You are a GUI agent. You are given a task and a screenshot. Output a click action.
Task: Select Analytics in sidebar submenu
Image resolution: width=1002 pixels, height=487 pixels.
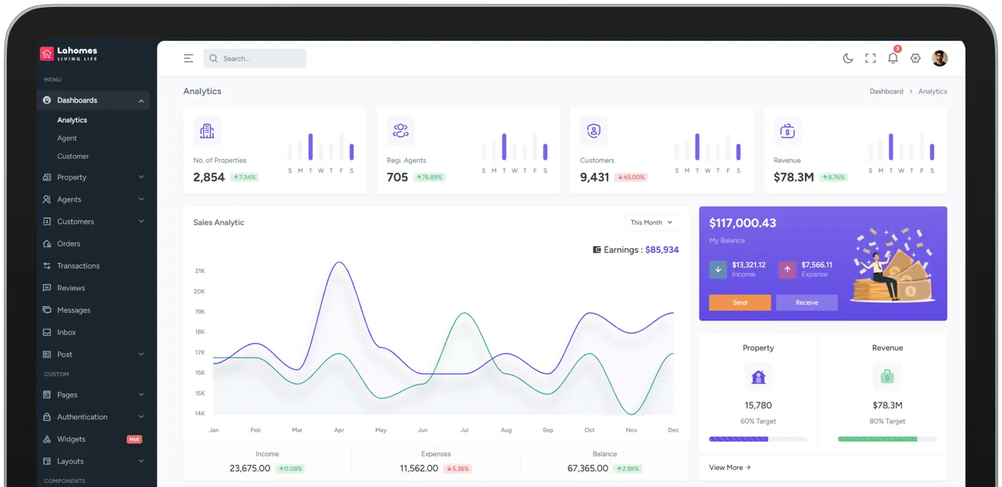(x=72, y=120)
